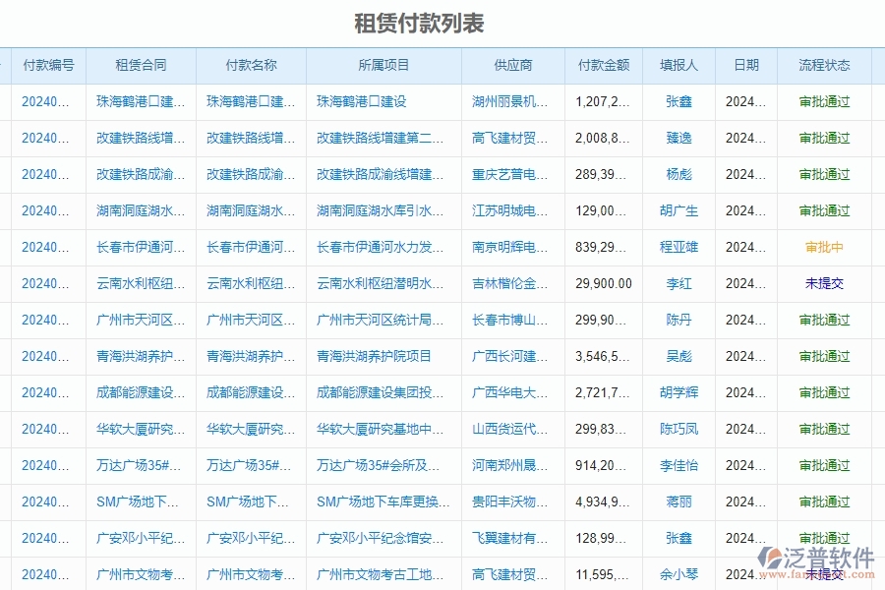Click supplier 湖州丽景机 link
The height and width of the screenshot is (590, 885).
pyautogui.click(x=506, y=101)
